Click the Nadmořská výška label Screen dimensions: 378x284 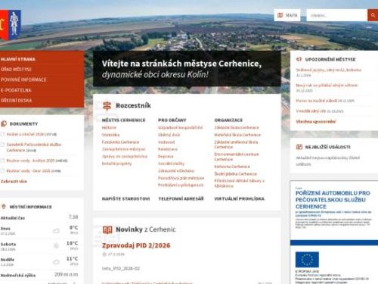18,275
